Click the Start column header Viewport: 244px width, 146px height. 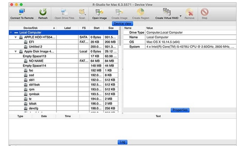[97, 28]
